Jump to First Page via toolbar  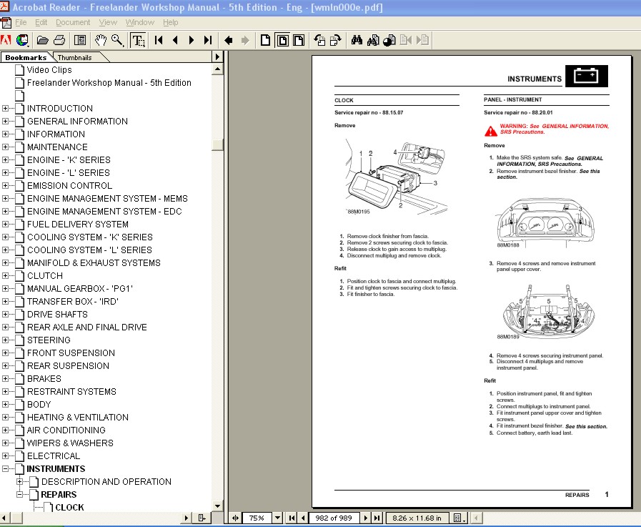(x=159, y=41)
